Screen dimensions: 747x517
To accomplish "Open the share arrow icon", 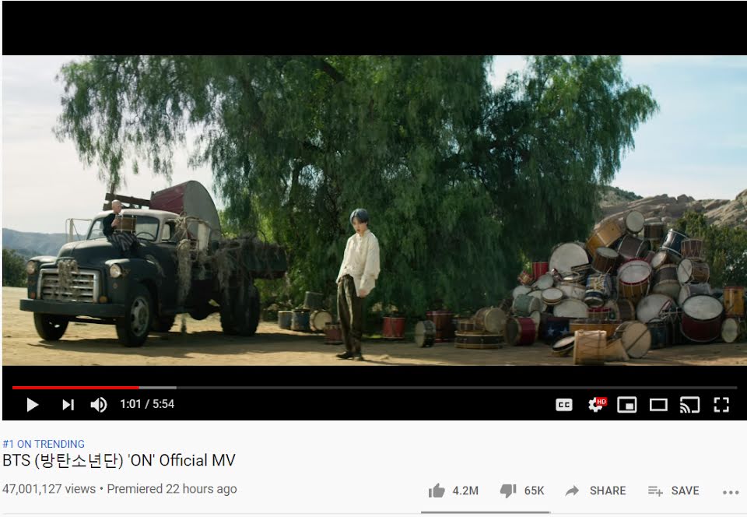I will tap(572, 491).
